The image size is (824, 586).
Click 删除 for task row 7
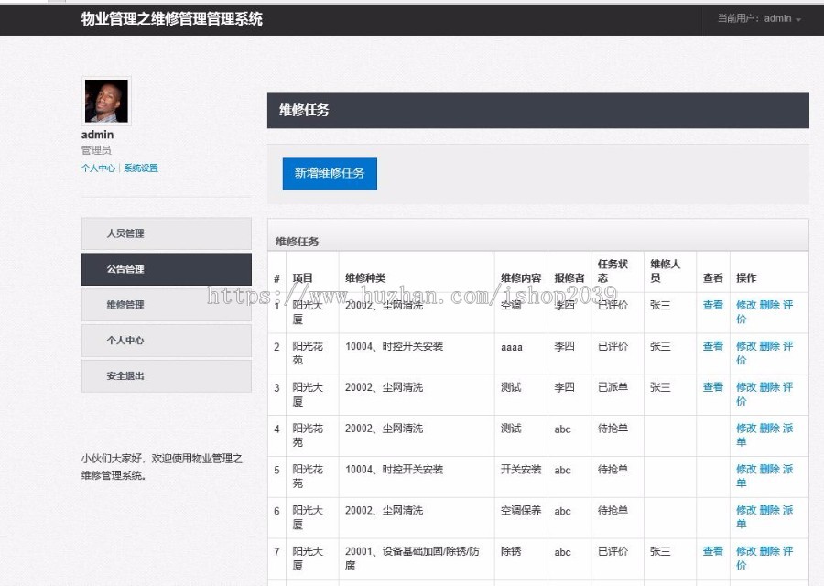769,551
